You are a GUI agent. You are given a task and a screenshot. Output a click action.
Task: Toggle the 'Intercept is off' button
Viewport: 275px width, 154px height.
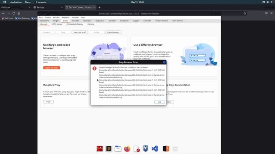80,32
